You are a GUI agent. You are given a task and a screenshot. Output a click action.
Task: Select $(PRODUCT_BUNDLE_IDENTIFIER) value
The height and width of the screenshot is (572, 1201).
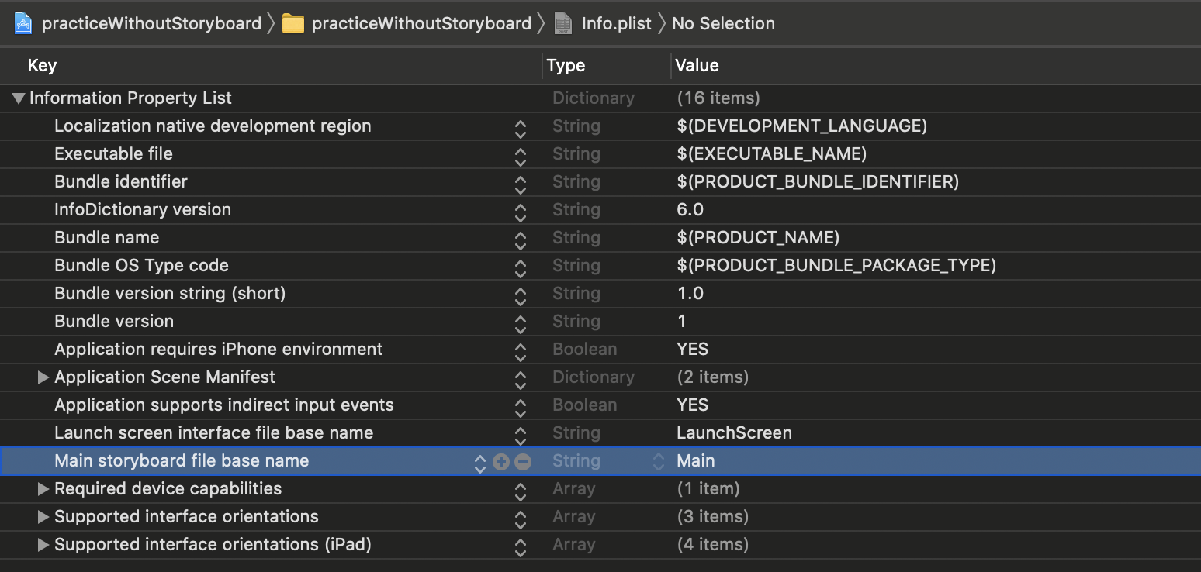pos(818,182)
